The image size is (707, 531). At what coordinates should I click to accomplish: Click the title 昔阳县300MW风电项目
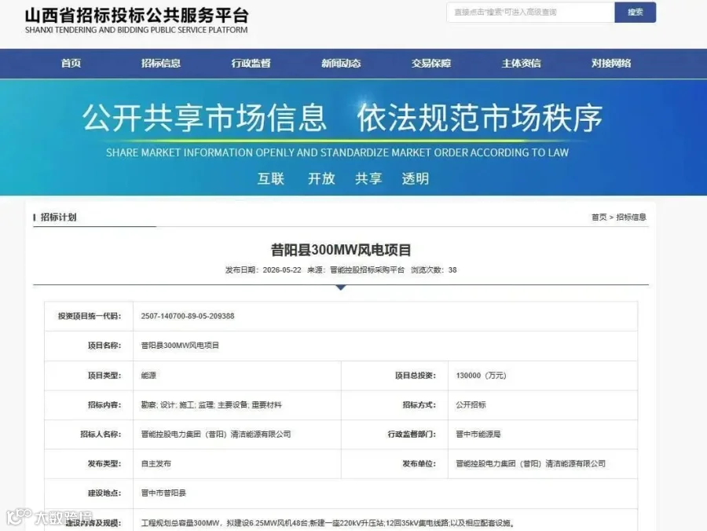[x=341, y=250]
